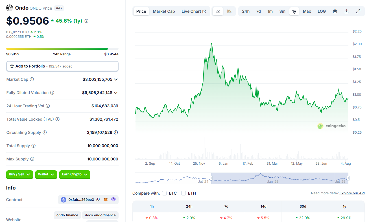
Task: Click the $0.9506 price value
Action: 28,21
